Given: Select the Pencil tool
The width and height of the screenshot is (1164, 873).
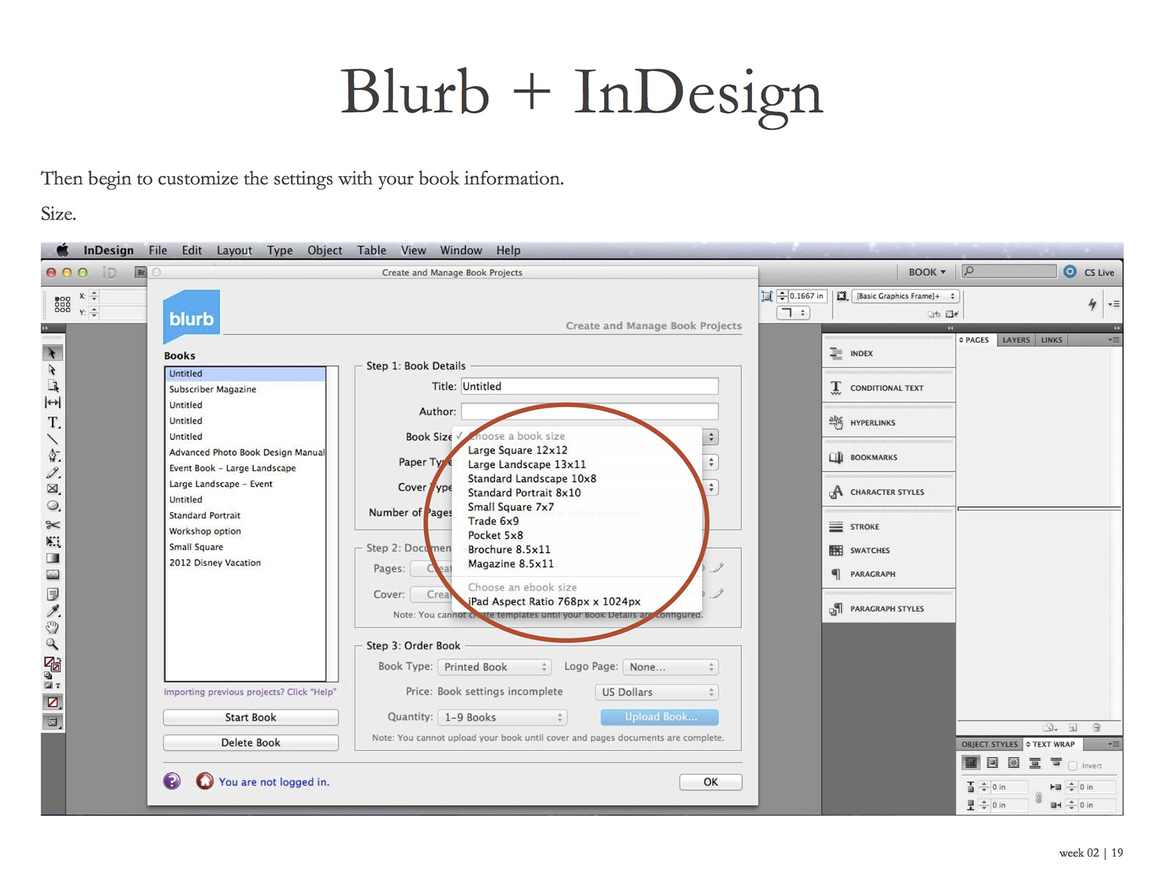Looking at the screenshot, I should pos(53,472).
